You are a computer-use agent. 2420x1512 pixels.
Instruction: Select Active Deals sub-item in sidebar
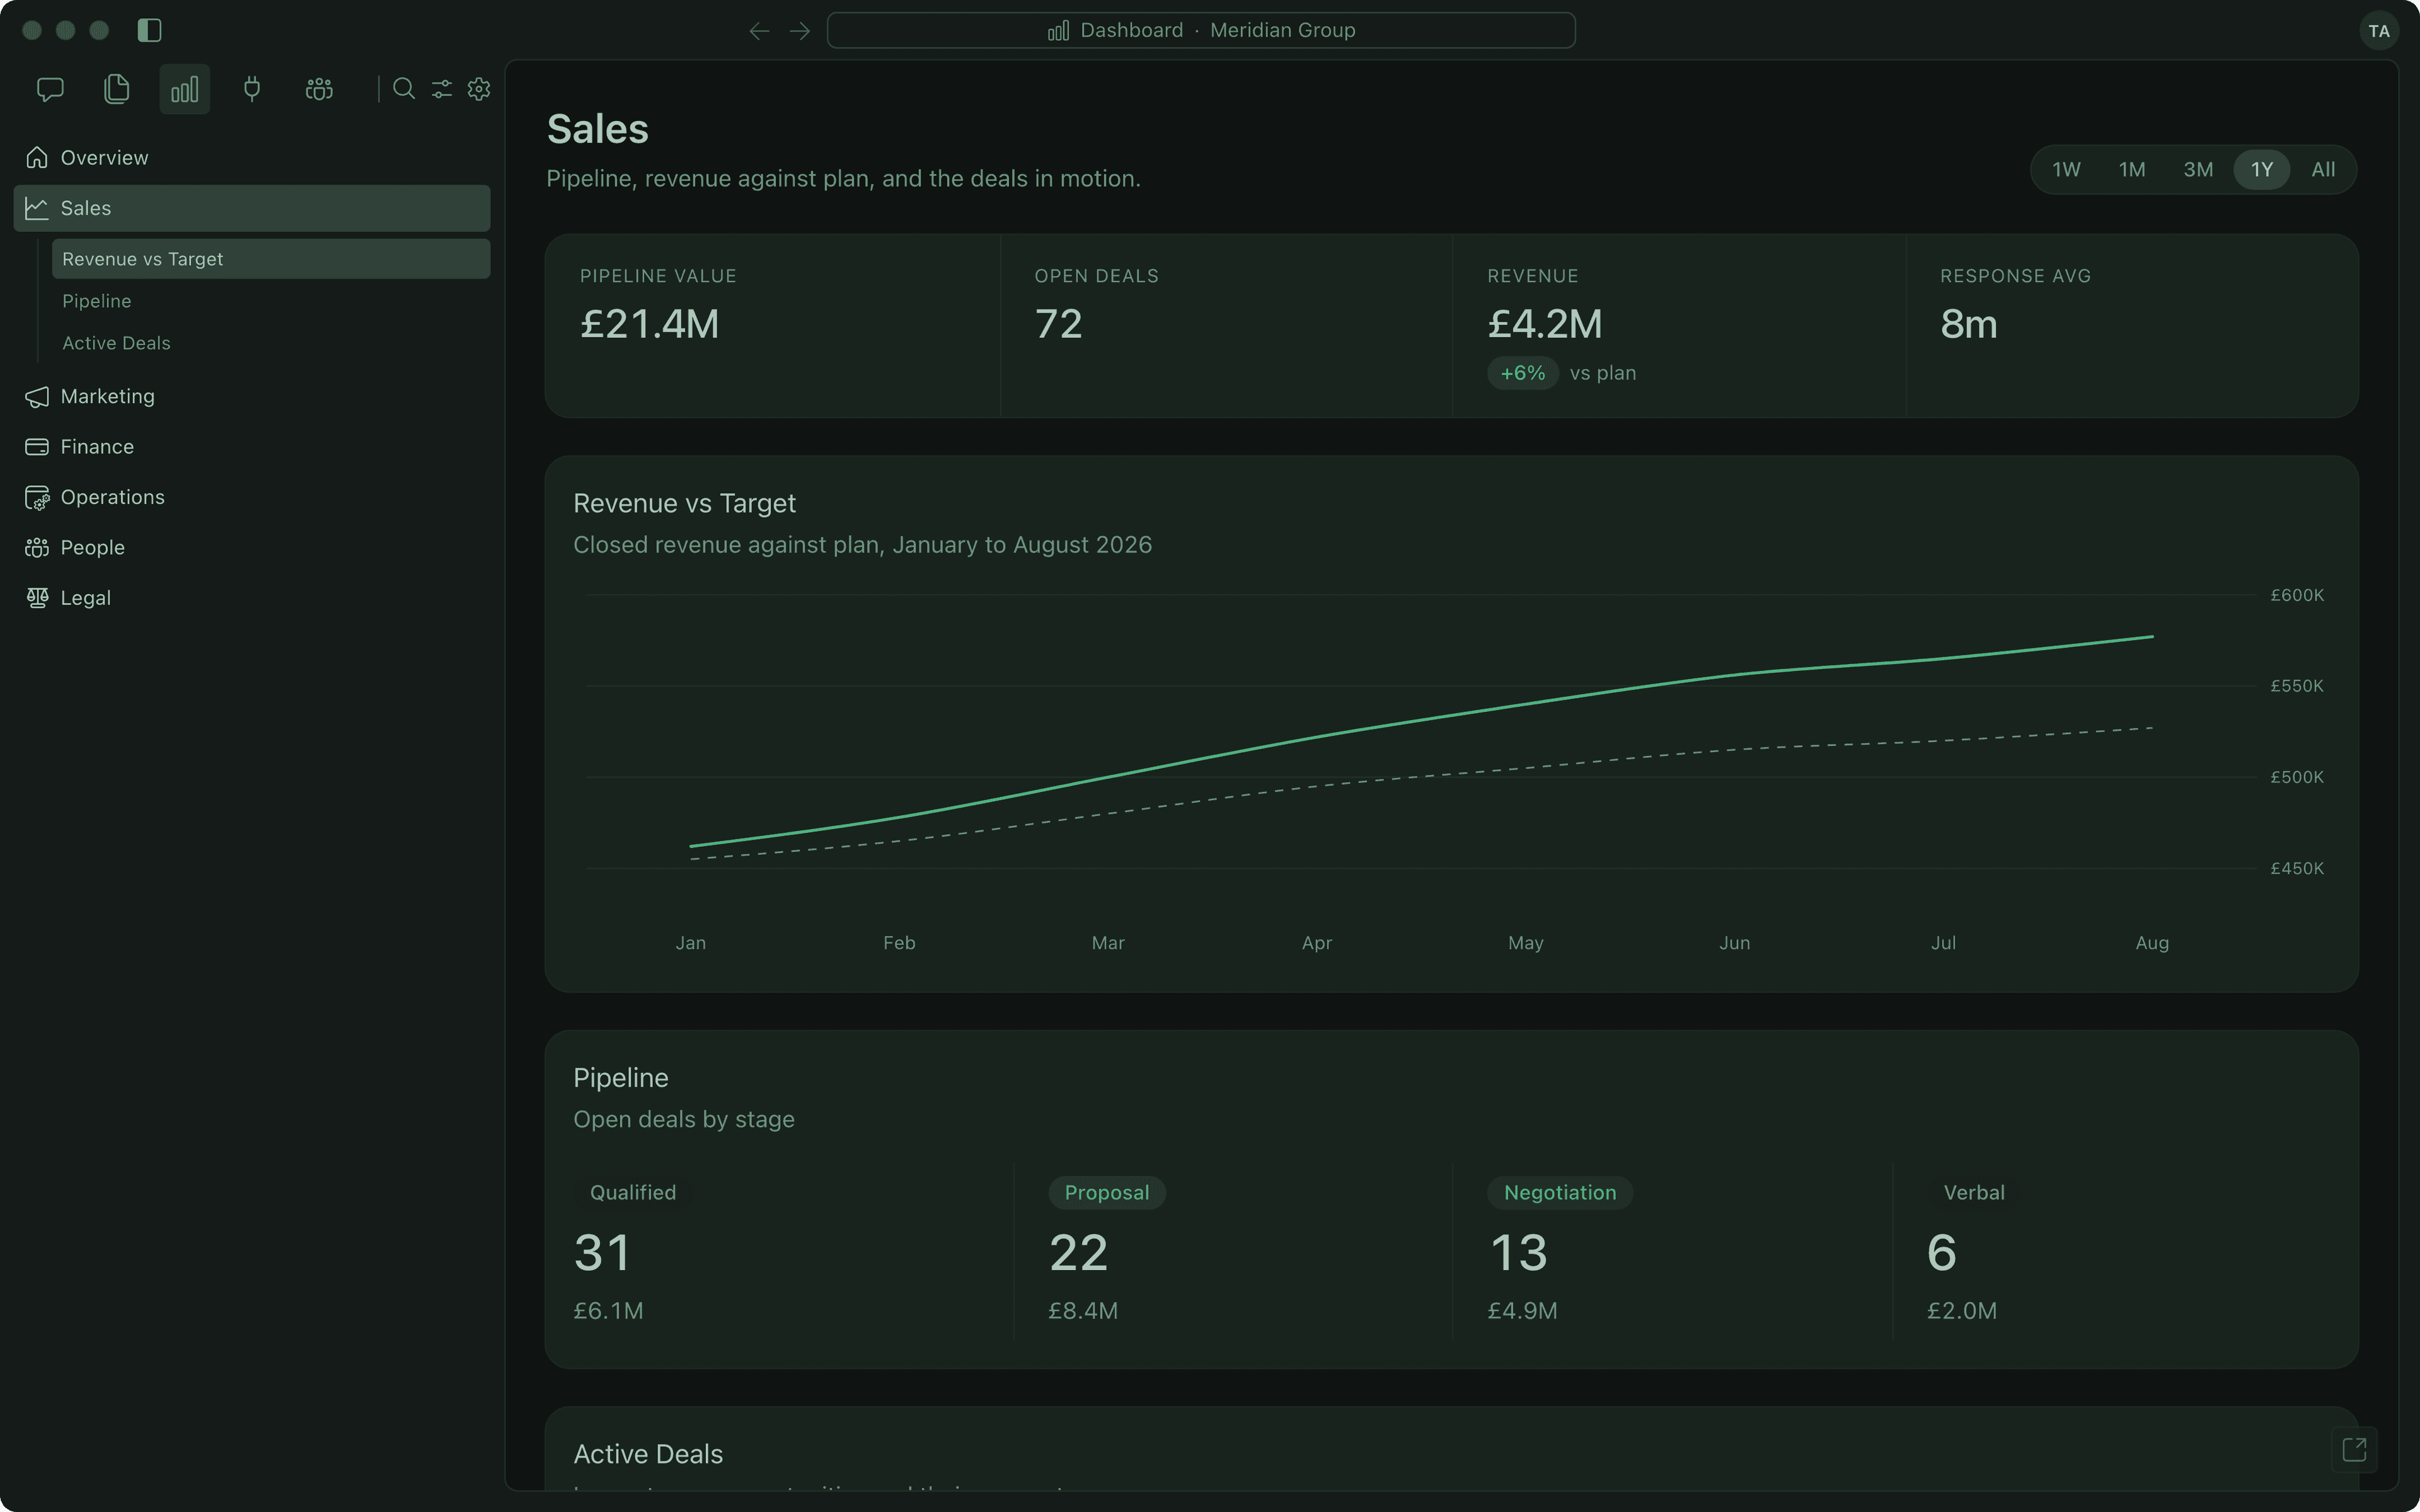(271, 343)
